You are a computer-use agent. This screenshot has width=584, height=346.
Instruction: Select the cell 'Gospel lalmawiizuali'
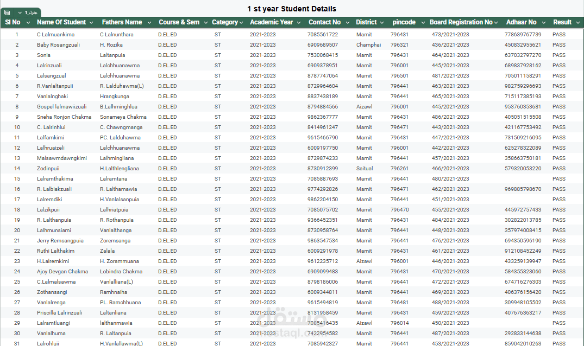click(61, 107)
